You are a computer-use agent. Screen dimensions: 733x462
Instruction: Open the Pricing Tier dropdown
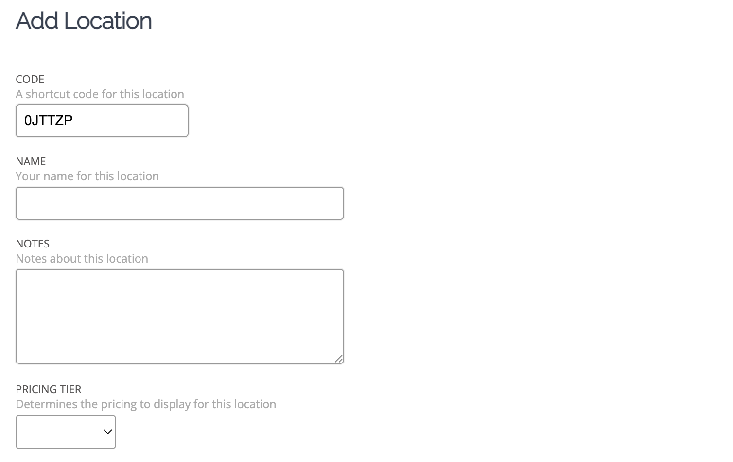click(66, 432)
